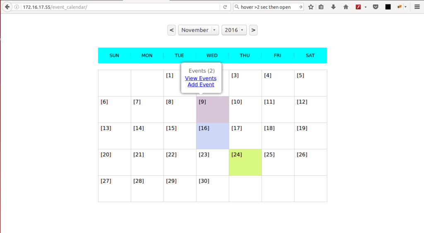Go back using the browser back arrow
The width and height of the screenshot is (424, 233).
pyautogui.click(x=7, y=7)
